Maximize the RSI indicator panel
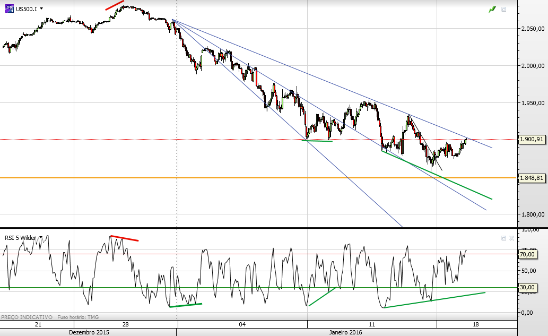This screenshot has height=336, width=548. click(x=503, y=238)
